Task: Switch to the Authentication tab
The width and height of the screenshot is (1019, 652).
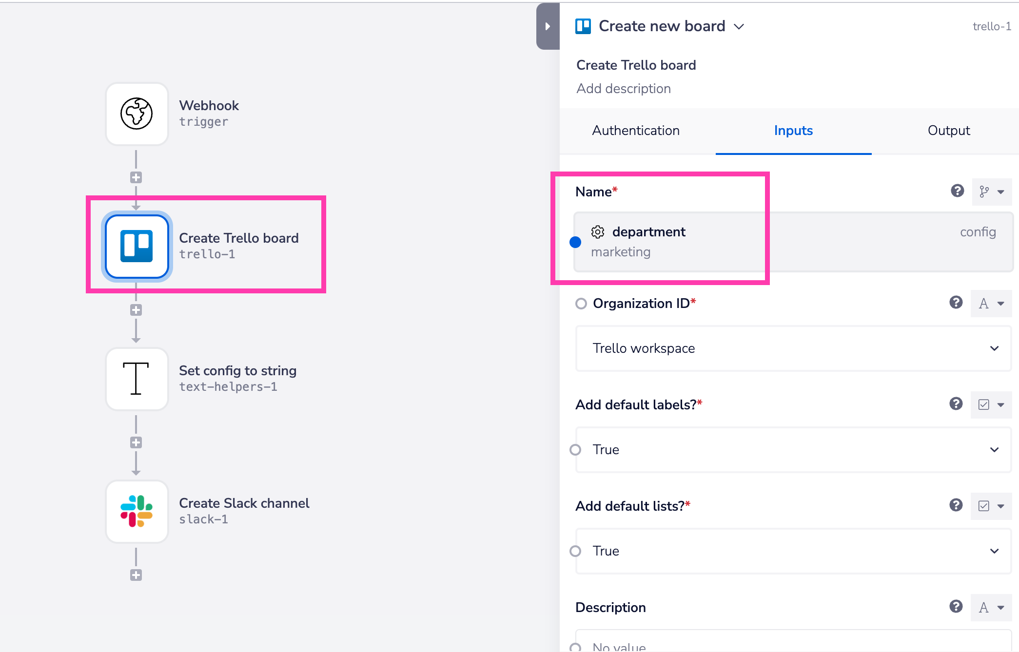Action: click(x=635, y=131)
